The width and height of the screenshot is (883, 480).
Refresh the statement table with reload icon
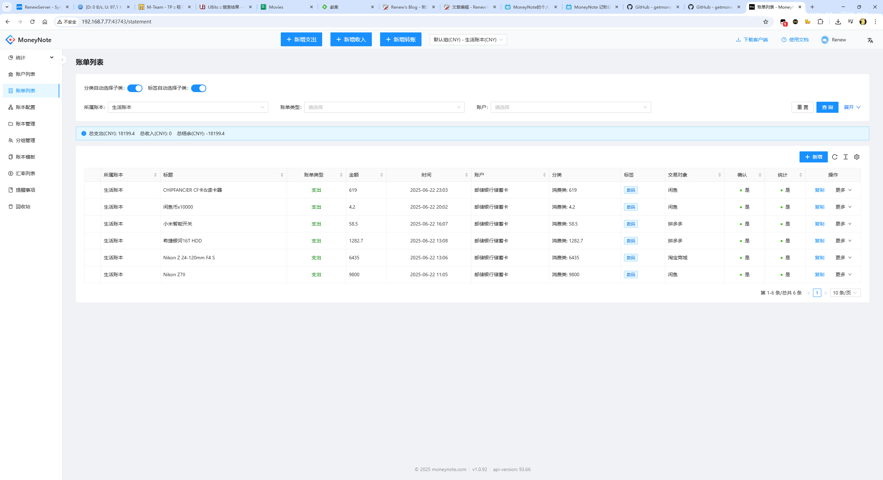click(835, 157)
